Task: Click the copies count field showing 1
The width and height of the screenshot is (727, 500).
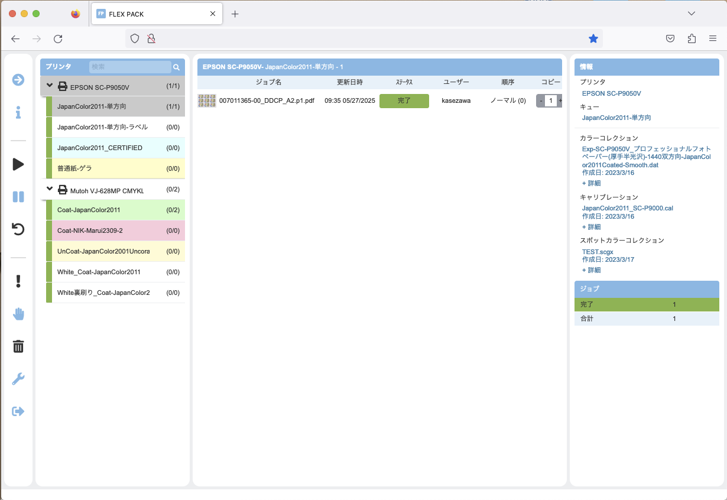Action: point(551,101)
